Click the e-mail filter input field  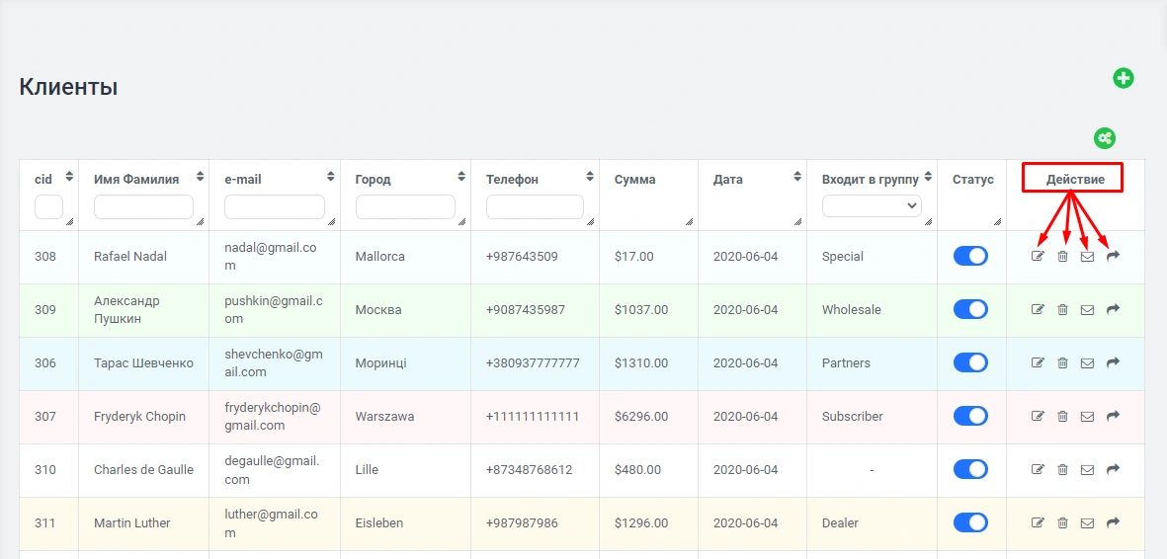click(274, 206)
